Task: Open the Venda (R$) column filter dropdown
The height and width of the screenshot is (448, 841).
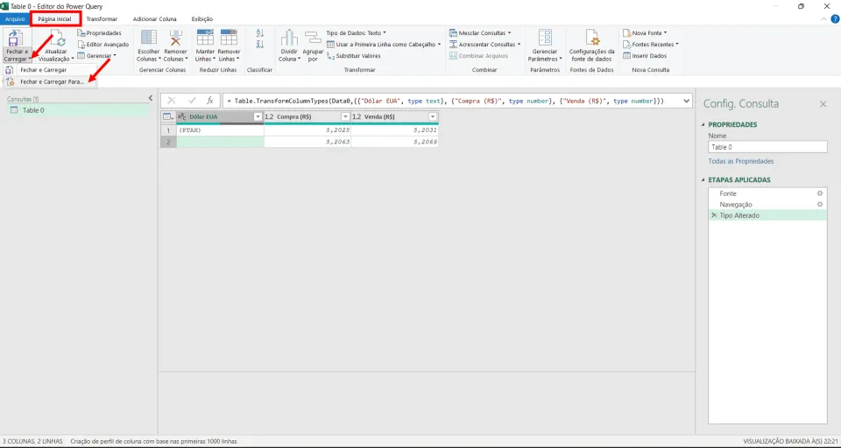Action: (432, 117)
